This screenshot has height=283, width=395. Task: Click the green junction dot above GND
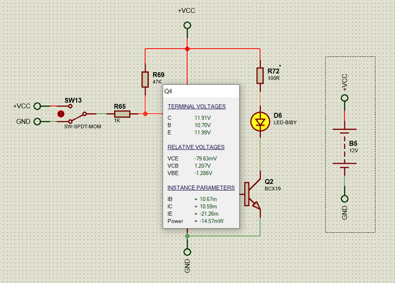coord(187,236)
